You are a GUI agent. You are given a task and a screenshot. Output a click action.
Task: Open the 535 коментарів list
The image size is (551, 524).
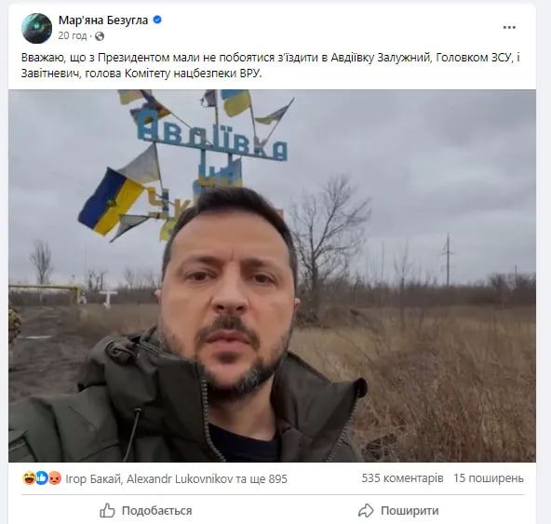click(402, 478)
